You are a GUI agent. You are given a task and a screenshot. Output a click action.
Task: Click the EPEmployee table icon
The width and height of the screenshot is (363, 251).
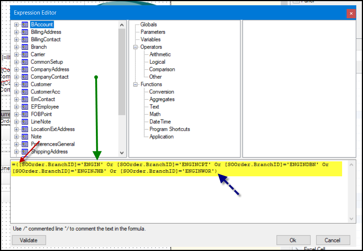25,107
